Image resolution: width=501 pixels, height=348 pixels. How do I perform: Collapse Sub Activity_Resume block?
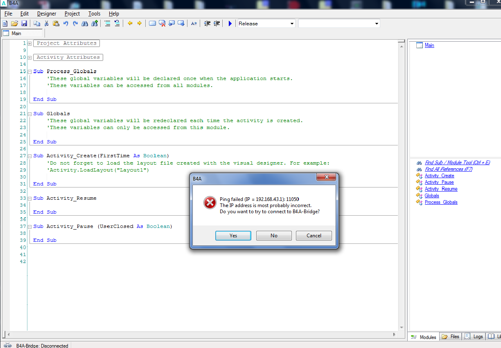point(29,199)
